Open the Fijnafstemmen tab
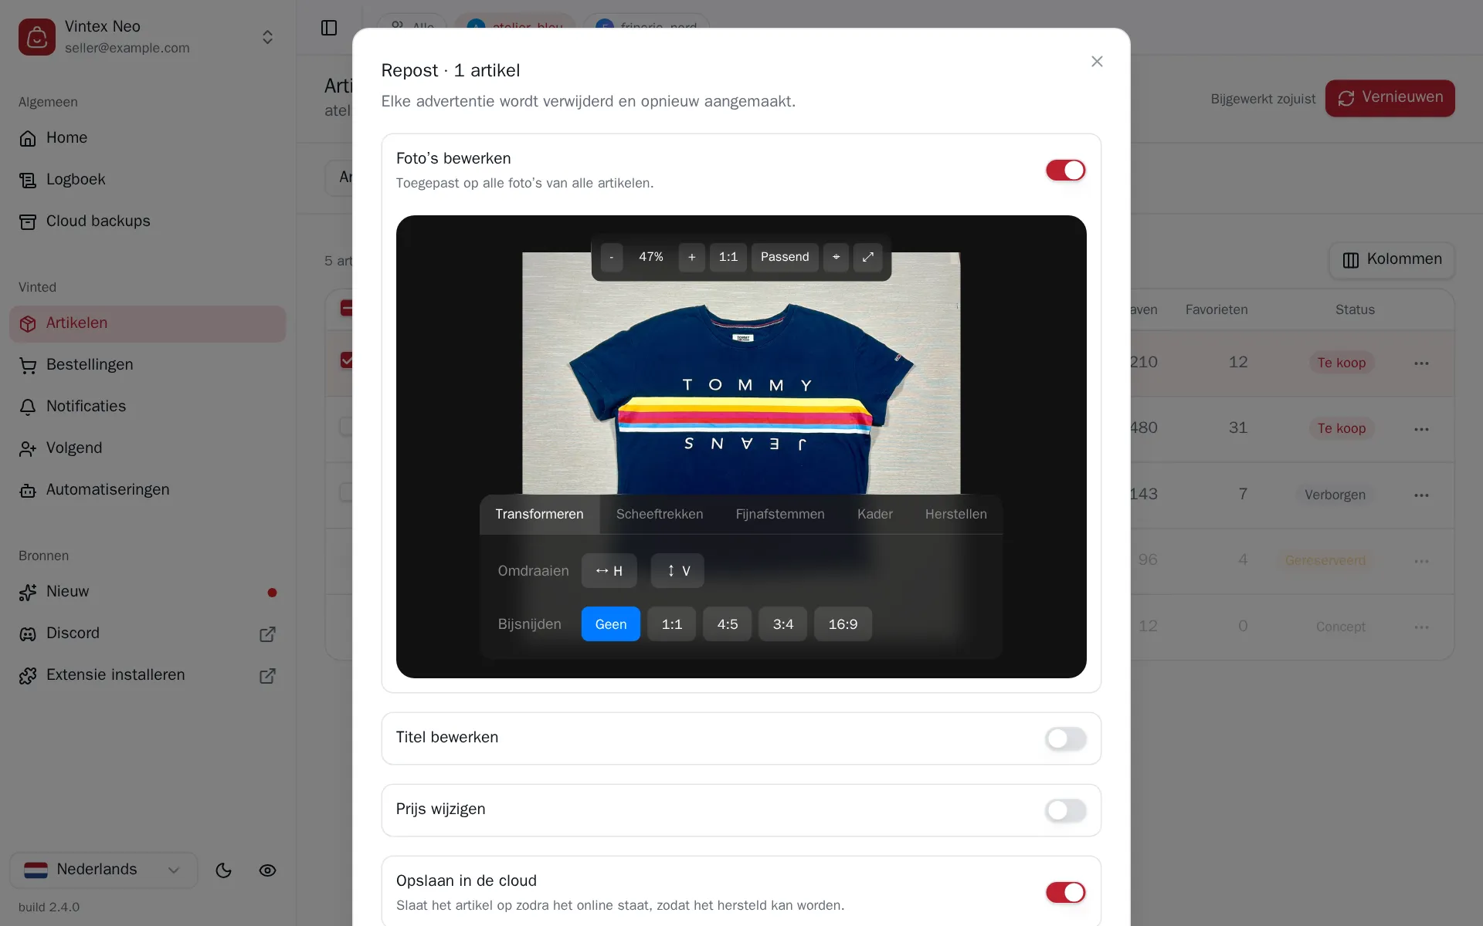The image size is (1483, 926). (780, 514)
